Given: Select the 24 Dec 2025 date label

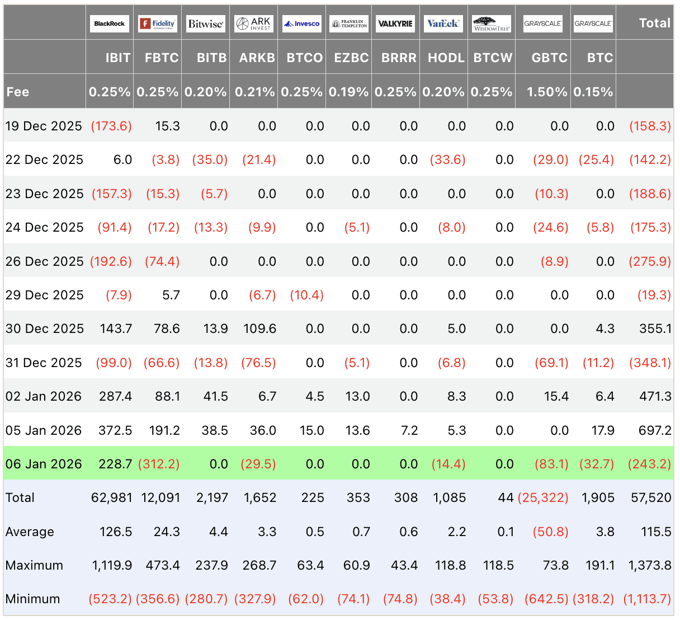Looking at the screenshot, I should click(x=44, y=227).
